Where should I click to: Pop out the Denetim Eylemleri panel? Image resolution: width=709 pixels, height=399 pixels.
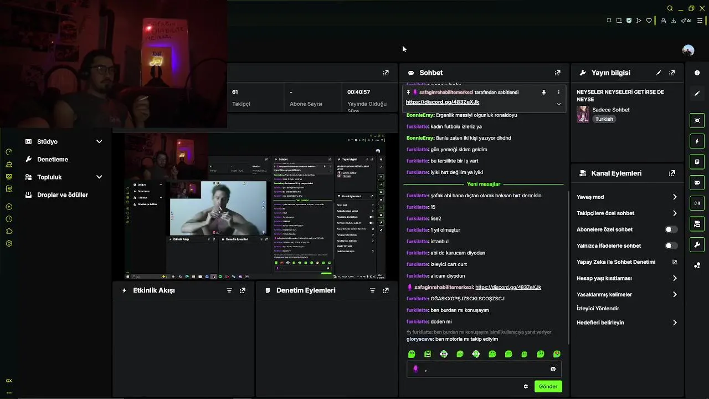[386, 290]
